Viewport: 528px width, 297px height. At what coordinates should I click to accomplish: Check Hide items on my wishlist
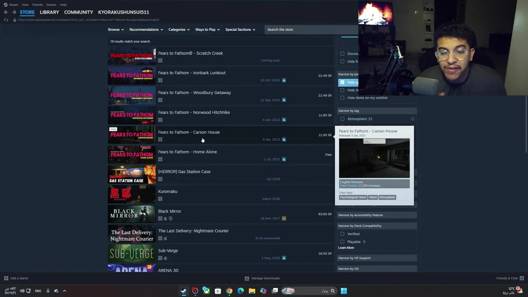coord(342,98)
